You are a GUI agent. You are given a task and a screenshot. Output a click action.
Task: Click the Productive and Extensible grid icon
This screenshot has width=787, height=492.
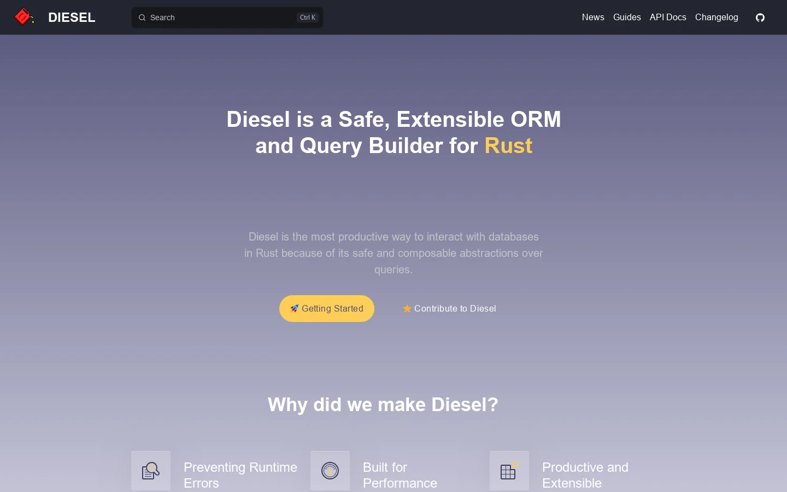coord(509,471)
